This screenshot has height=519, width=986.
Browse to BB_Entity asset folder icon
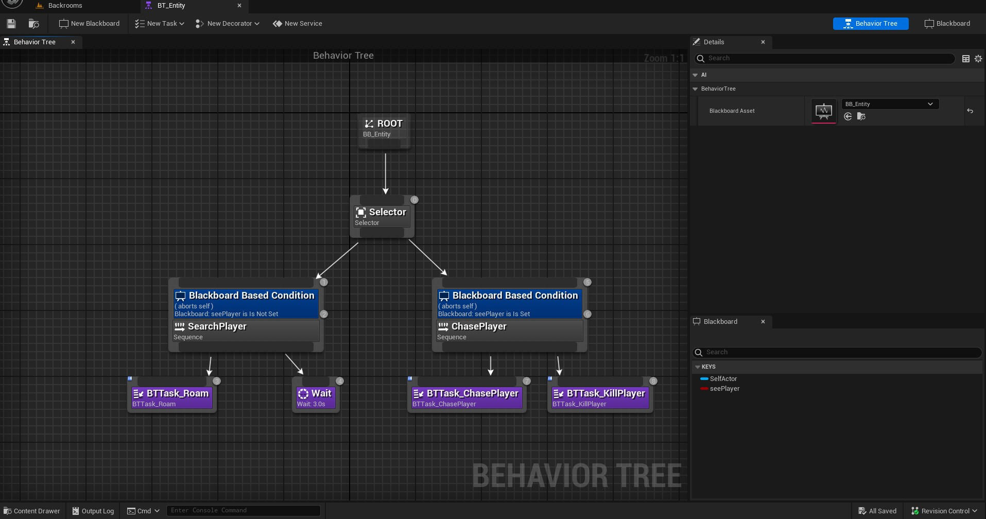coord(861,117)
